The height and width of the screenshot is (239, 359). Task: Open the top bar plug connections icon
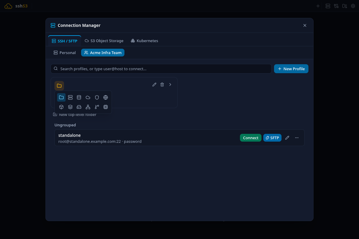[336, 6]
